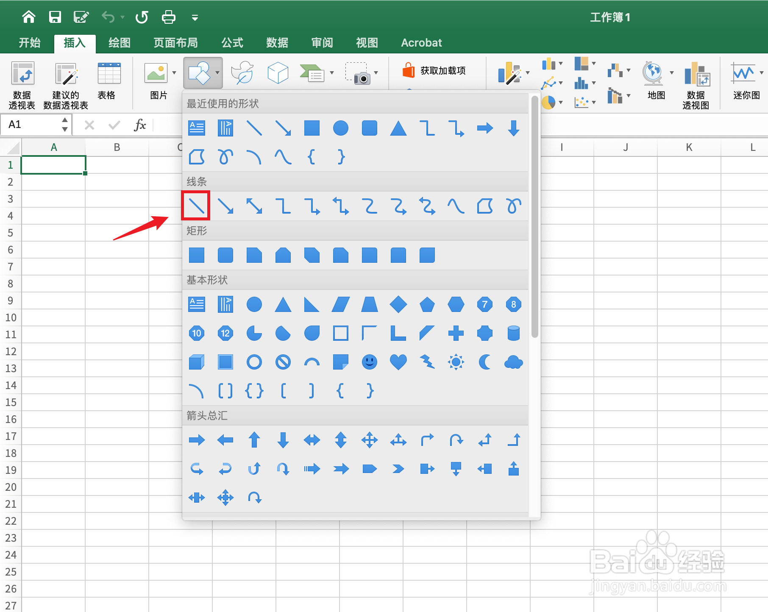Select column B header

point(117,147)
